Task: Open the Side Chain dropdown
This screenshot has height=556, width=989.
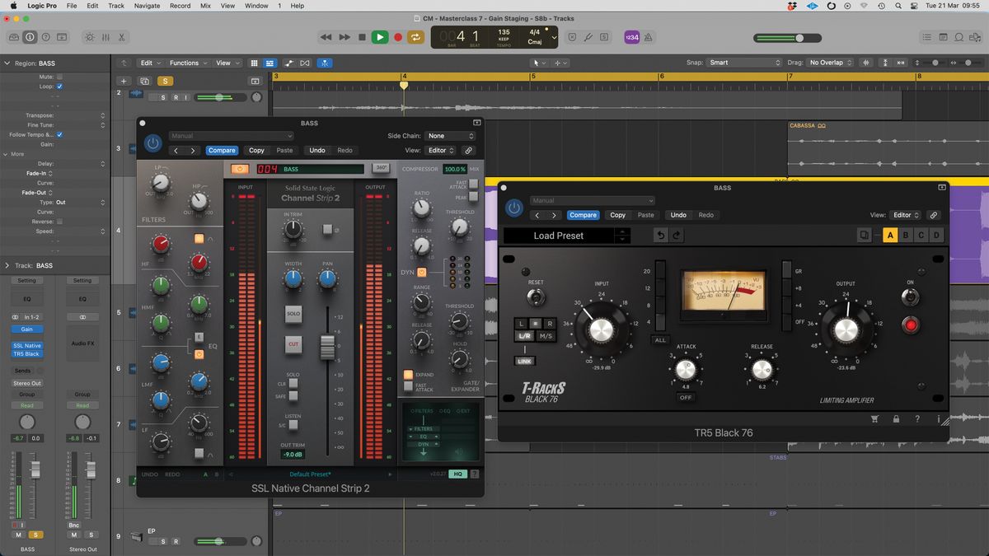Action: point(450,135)
